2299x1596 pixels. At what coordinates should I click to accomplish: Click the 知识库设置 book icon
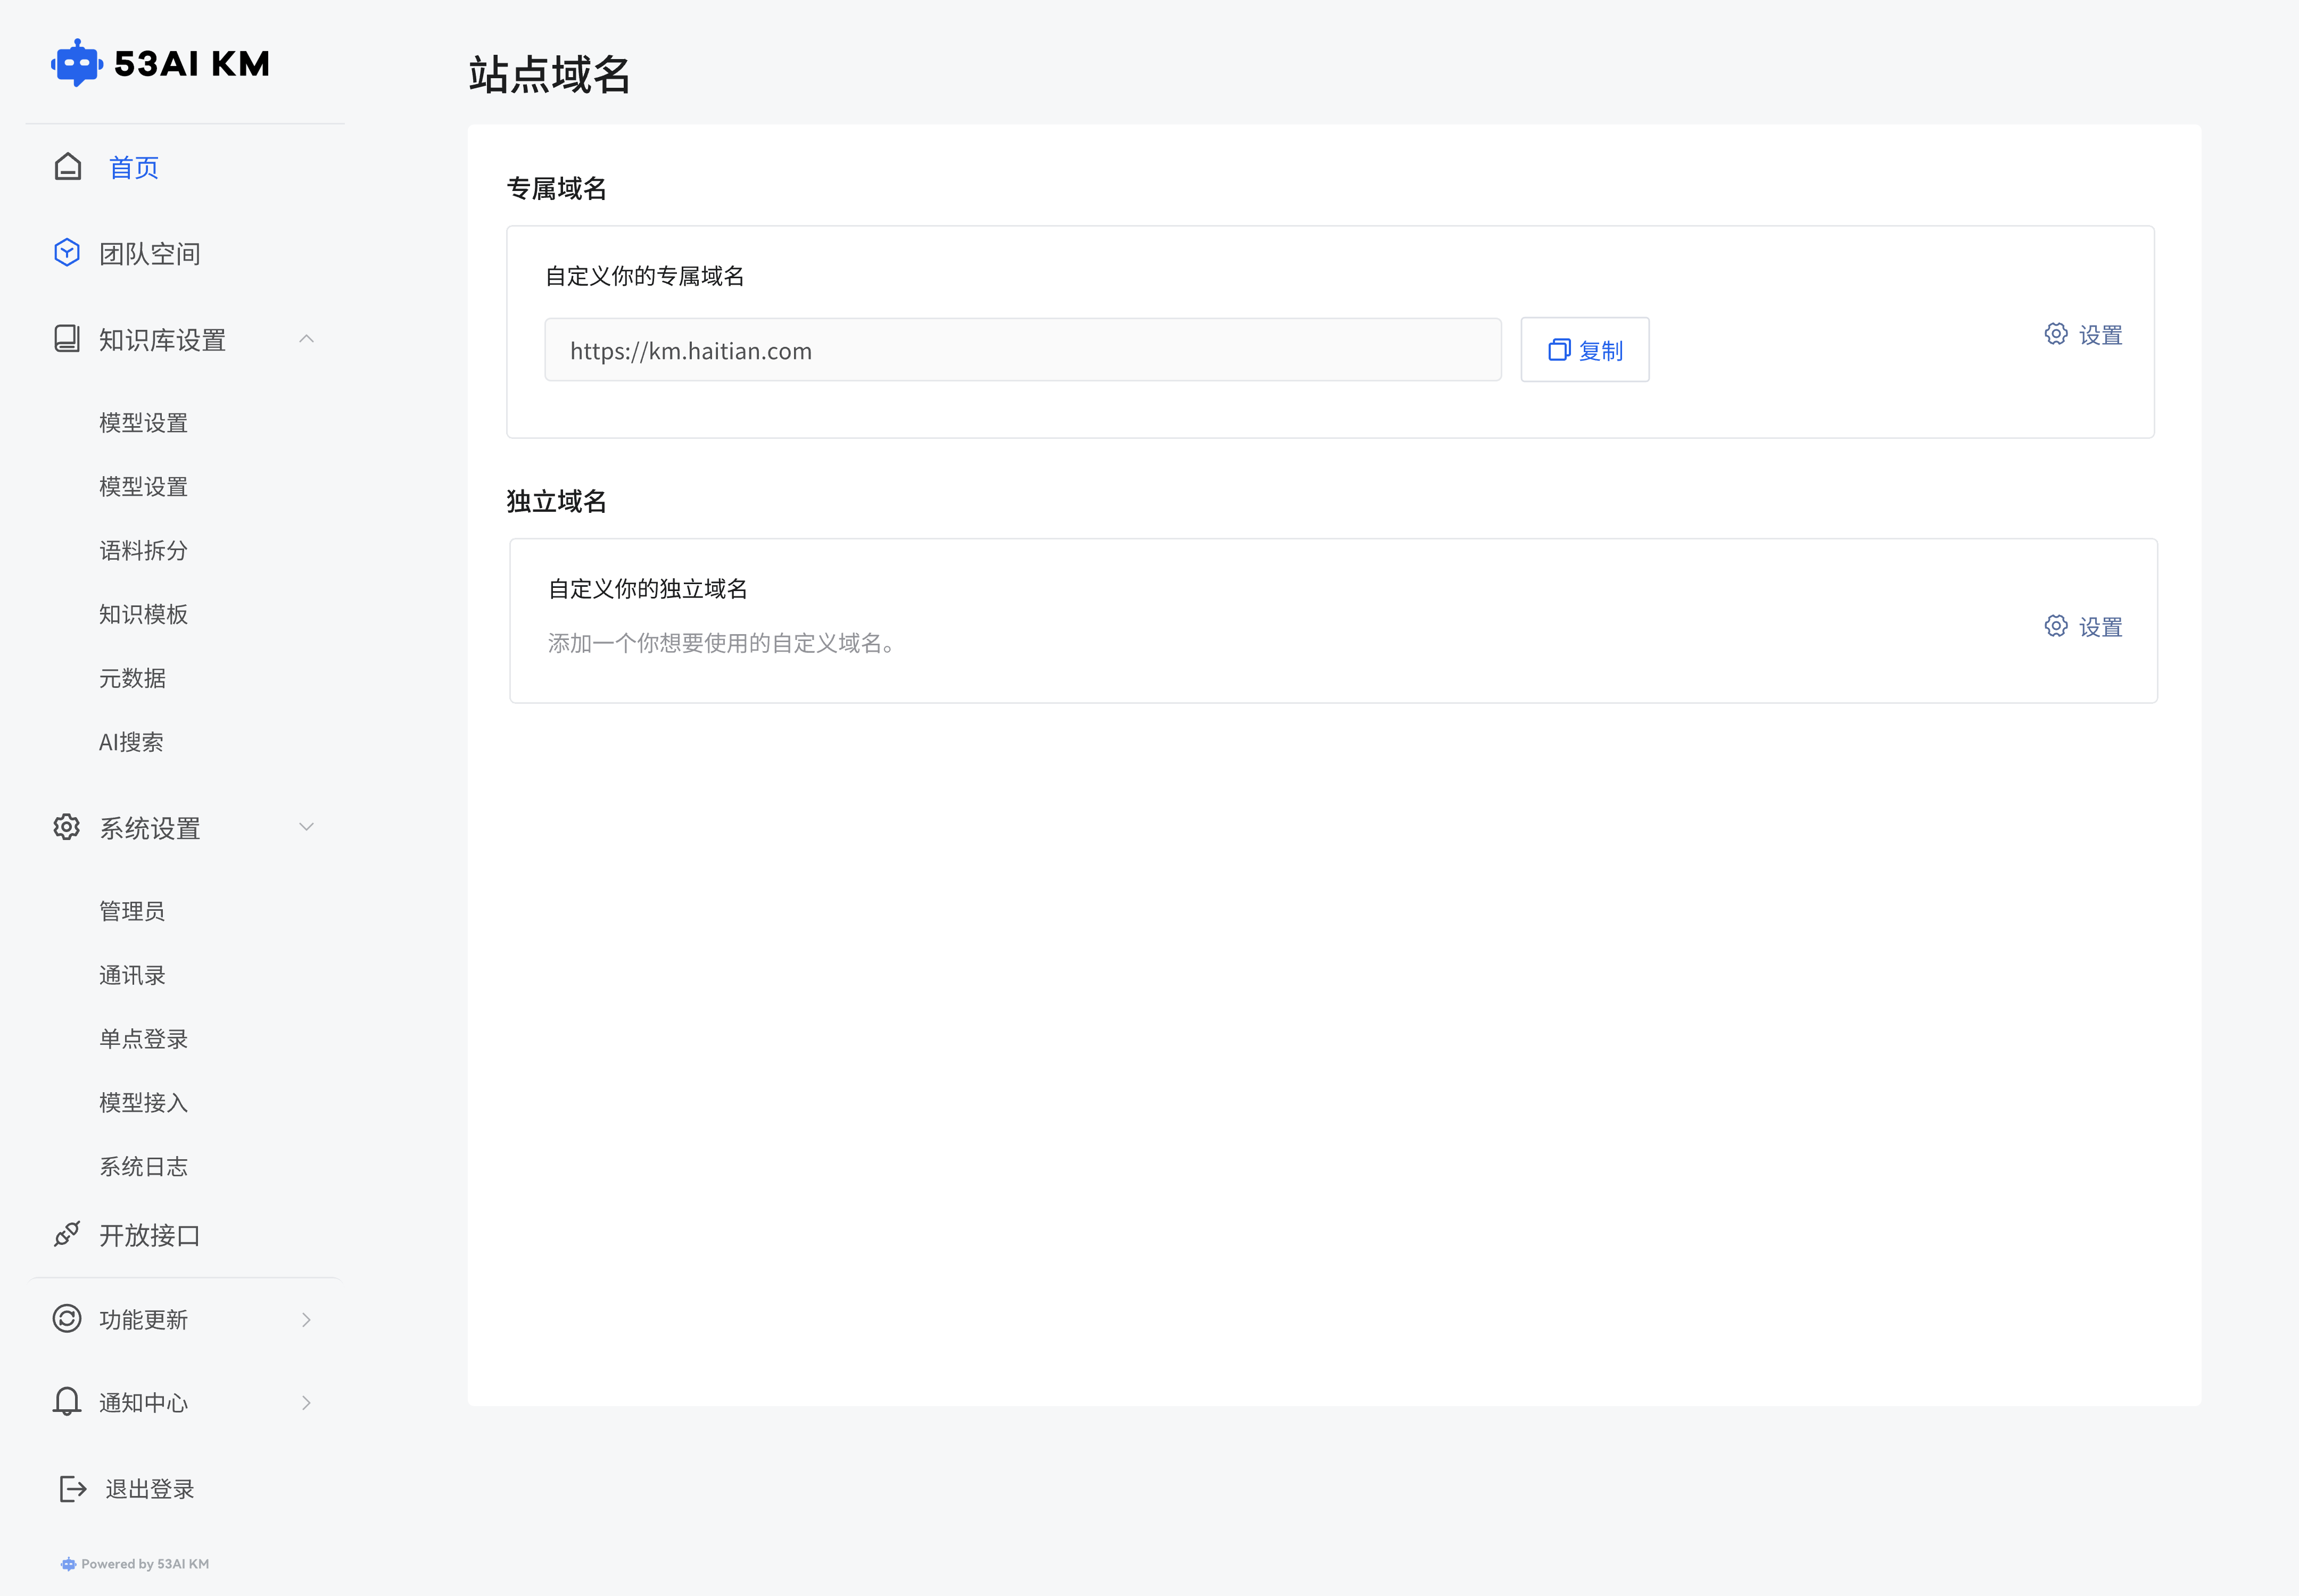[x=67, y=339]
